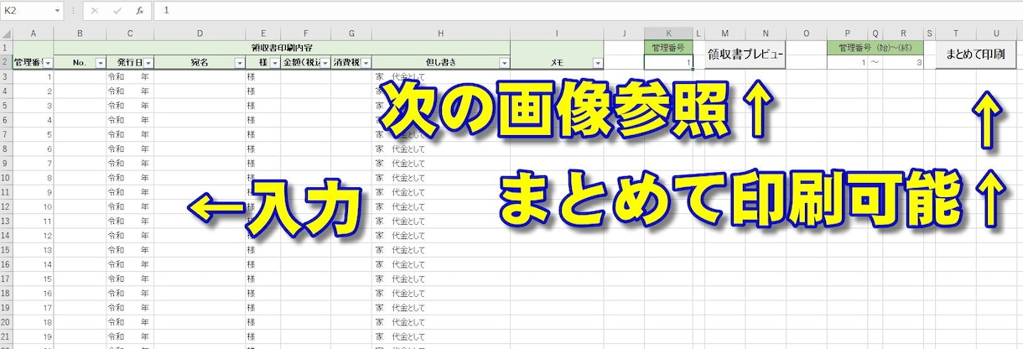Select cell K2 with 管理番号 value 1
1023x349 pixels.
point(668,63)
